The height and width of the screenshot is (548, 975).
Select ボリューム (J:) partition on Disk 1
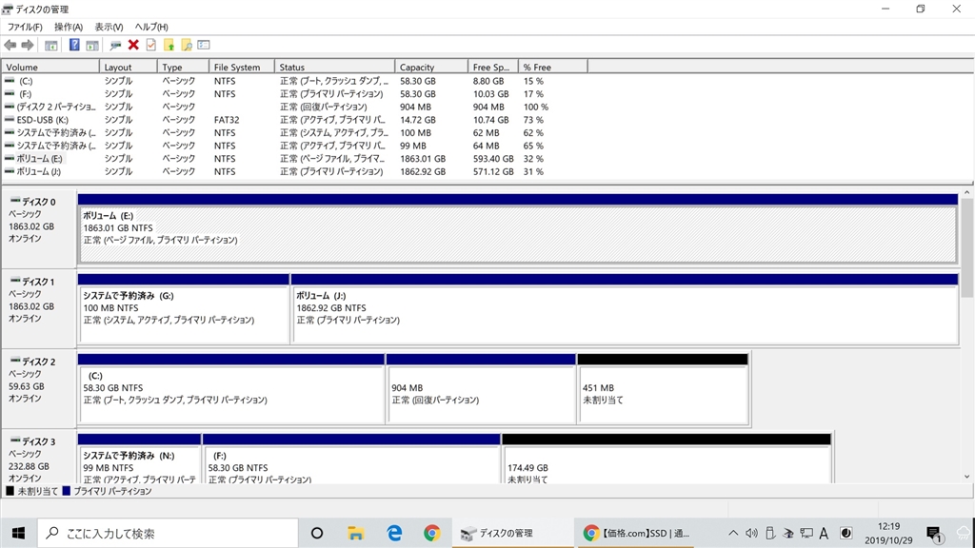(x=625, y=314)
